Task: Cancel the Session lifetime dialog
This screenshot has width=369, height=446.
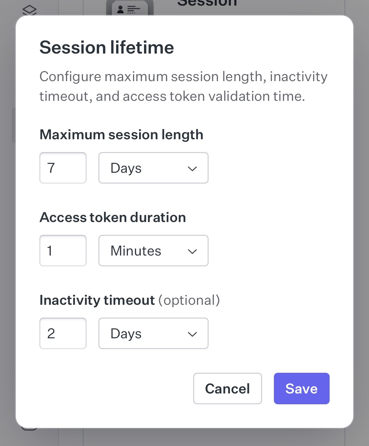Action: coord(227,389)
